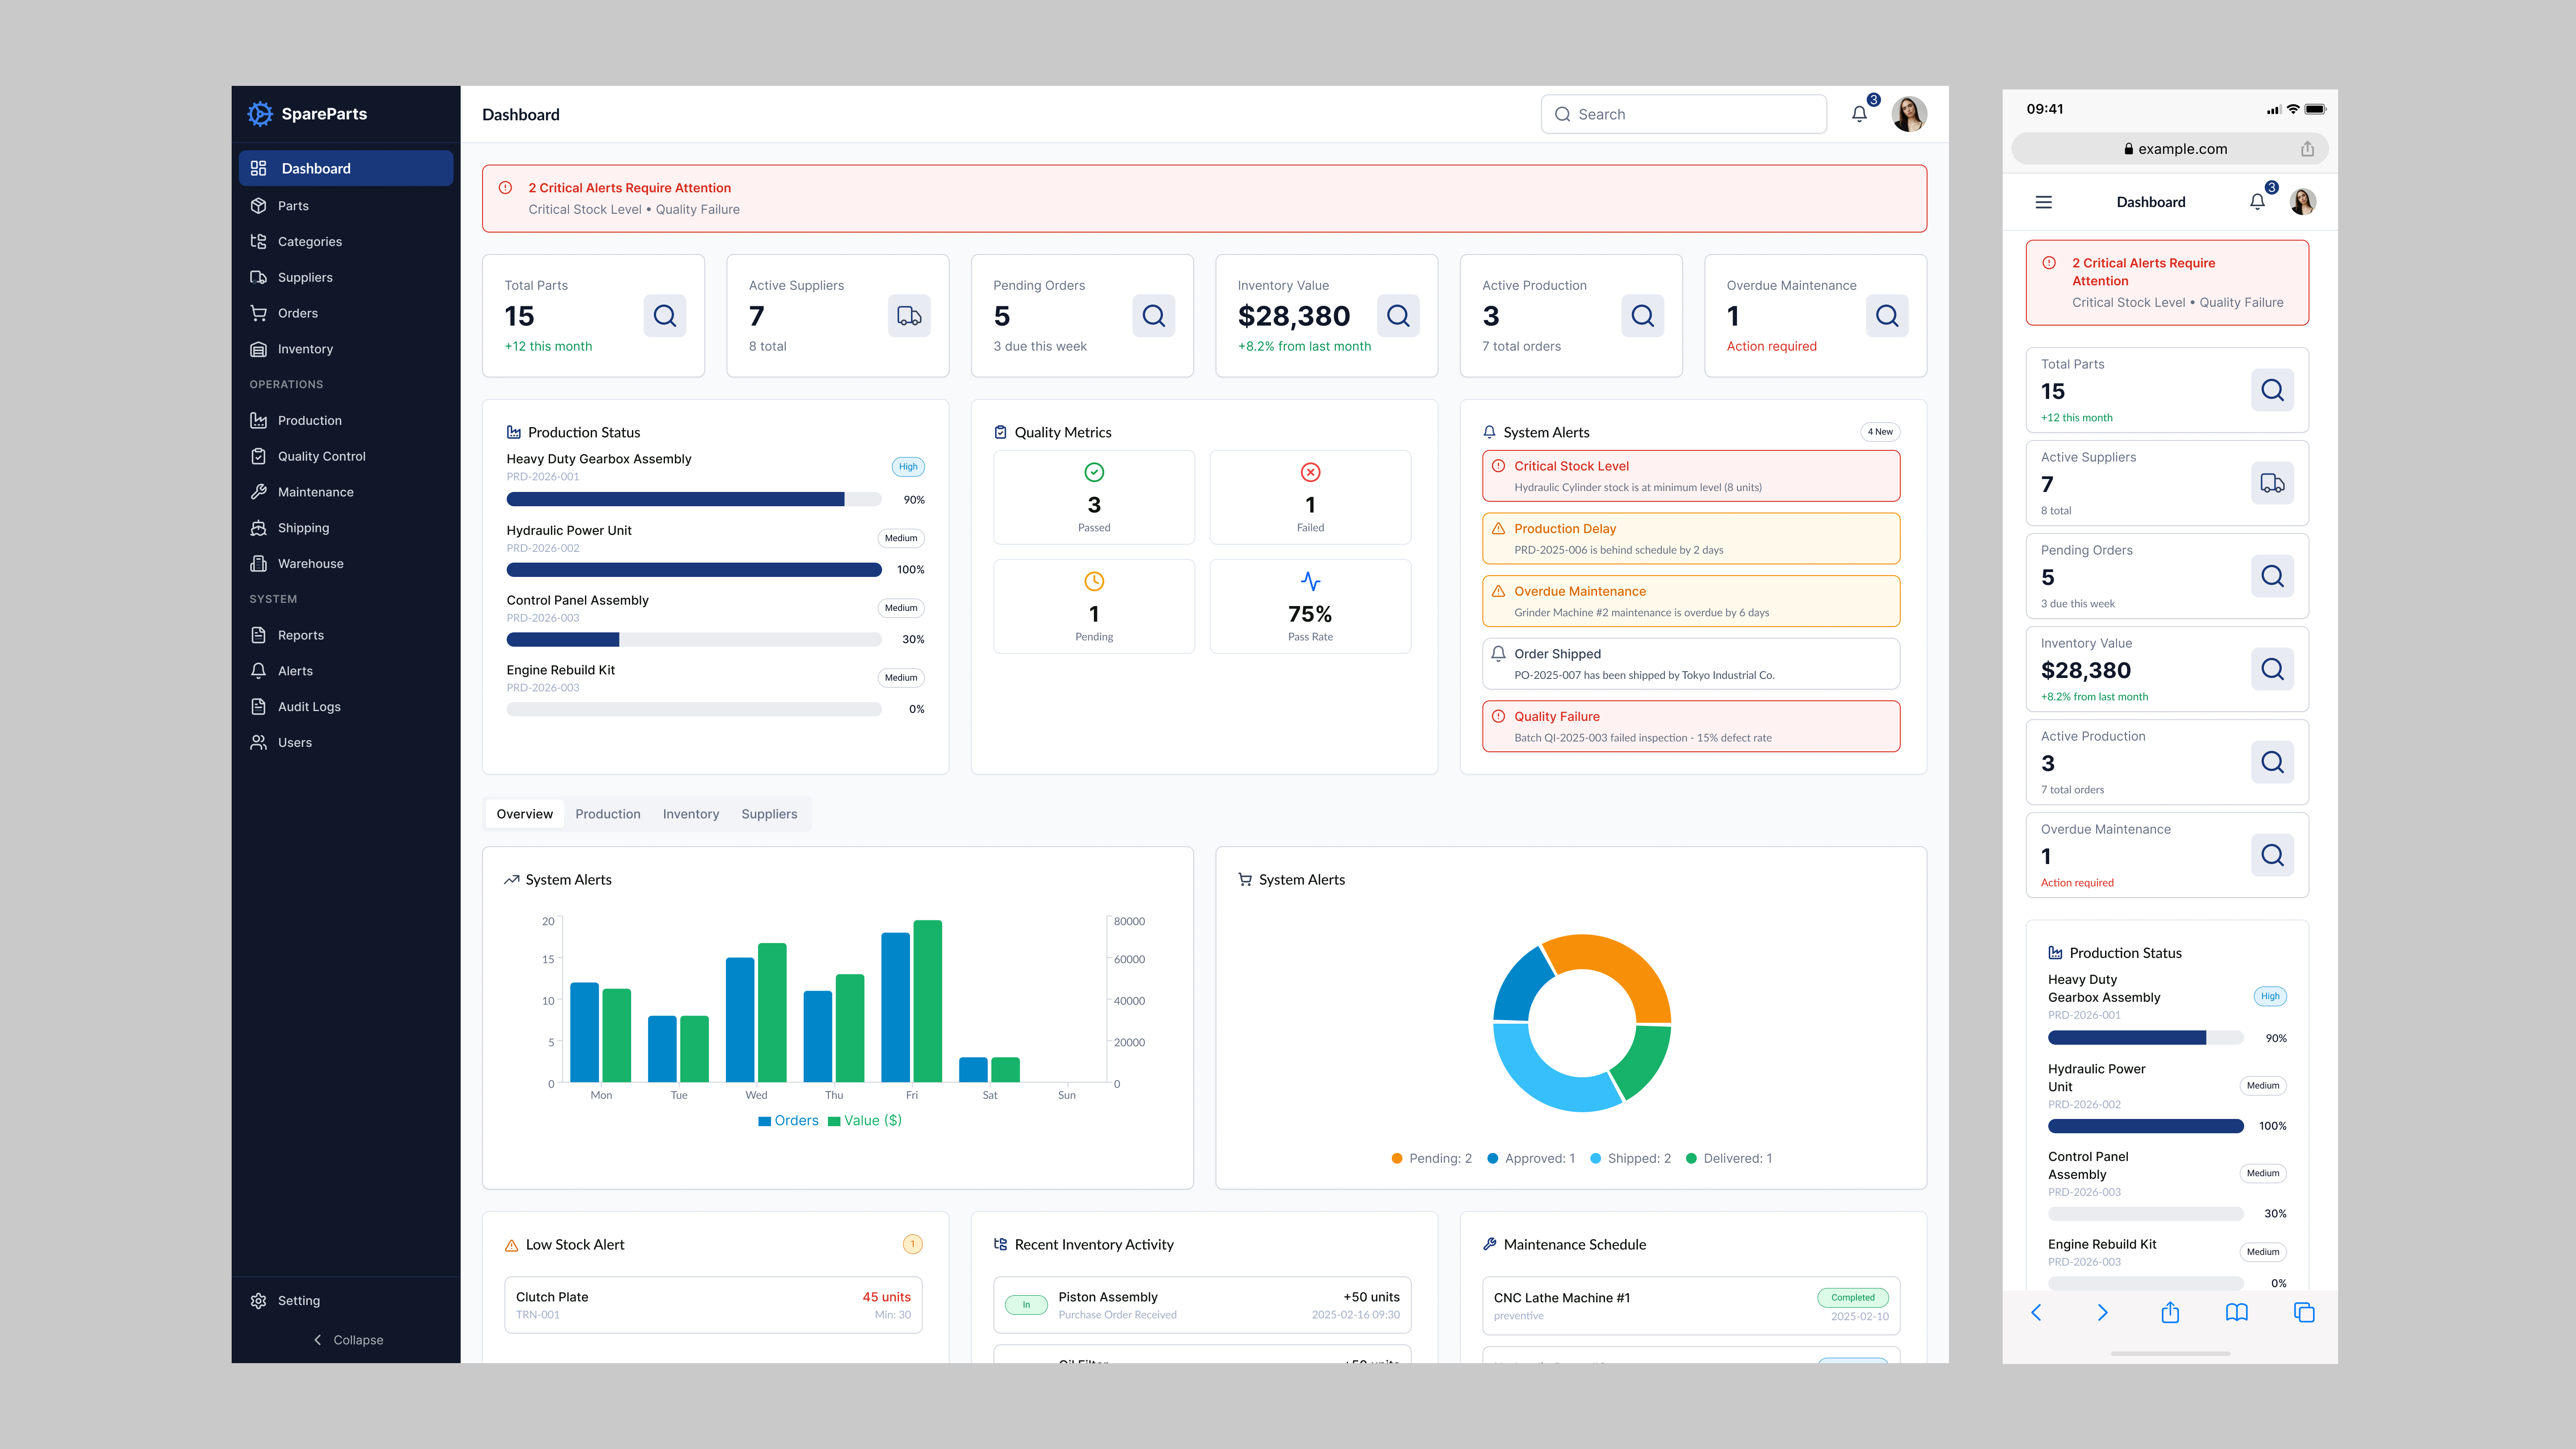Viewport: 2576px width, 1449px height.
Task: Click mobile Active Suppliers truck icon
Action: coord(2272,483)
